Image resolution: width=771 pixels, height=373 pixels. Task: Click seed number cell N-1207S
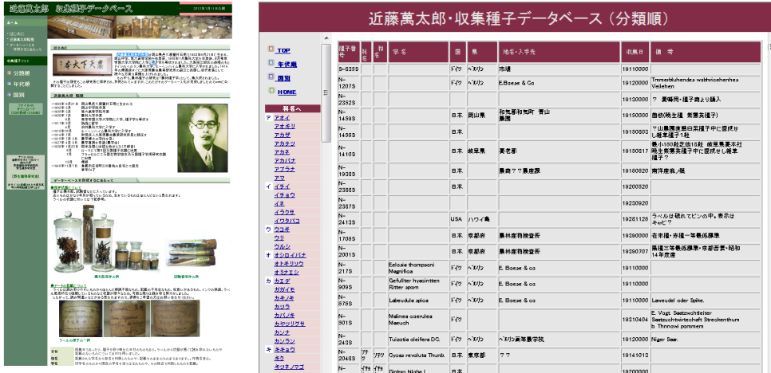pos(349,83)
